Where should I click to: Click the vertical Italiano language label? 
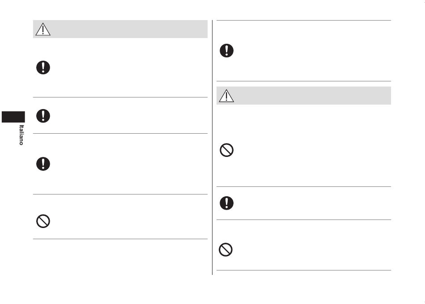(x=21, y=135)
